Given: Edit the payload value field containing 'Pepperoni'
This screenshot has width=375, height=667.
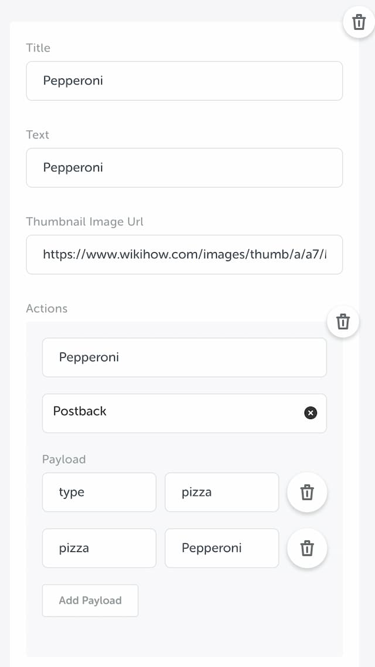Looking at the screenshot, I should [221, 548].
